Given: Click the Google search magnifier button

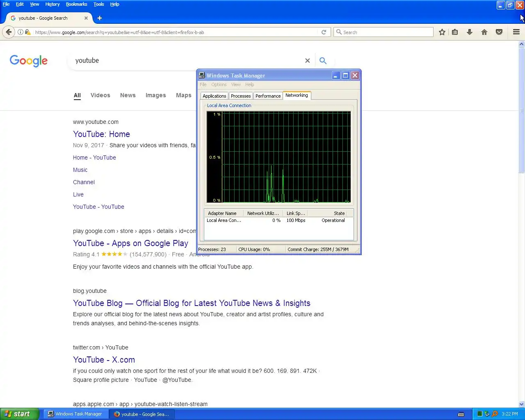Looking at the screenshot, I should point(323,61).
